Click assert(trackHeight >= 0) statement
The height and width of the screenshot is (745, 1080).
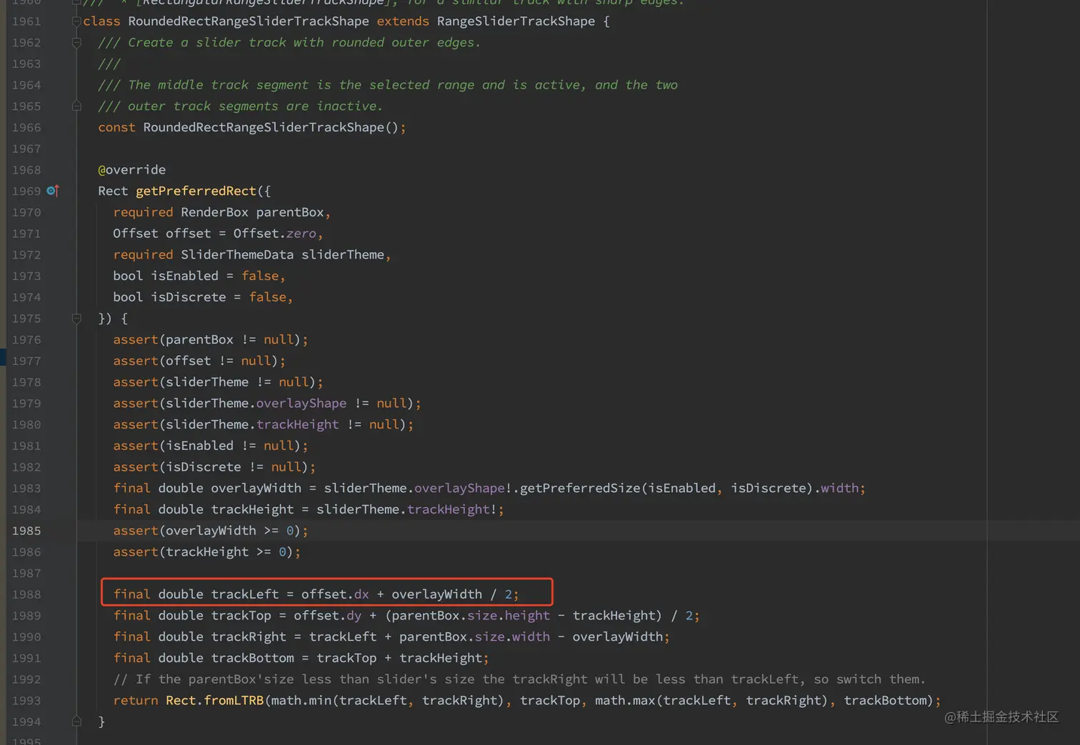click(x=207, y=551)
